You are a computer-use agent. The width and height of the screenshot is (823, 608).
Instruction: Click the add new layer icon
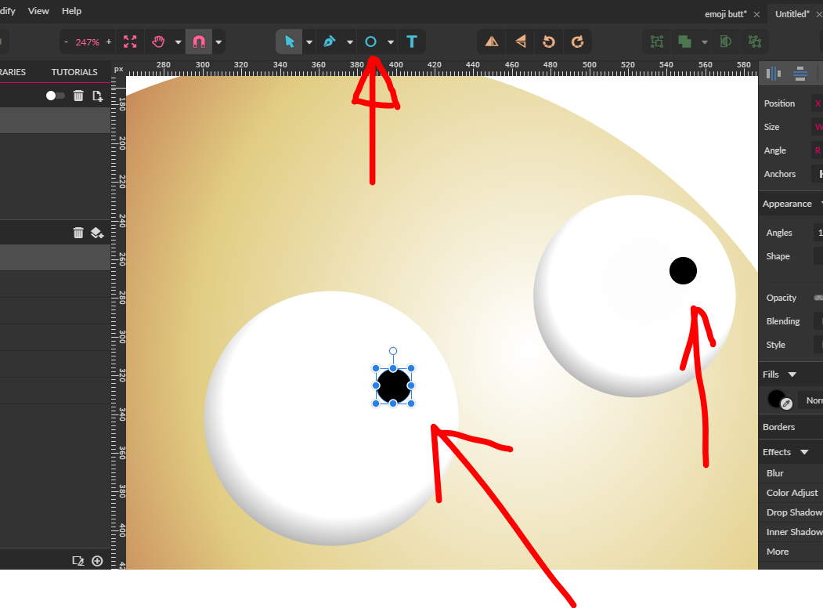point(97,233)
